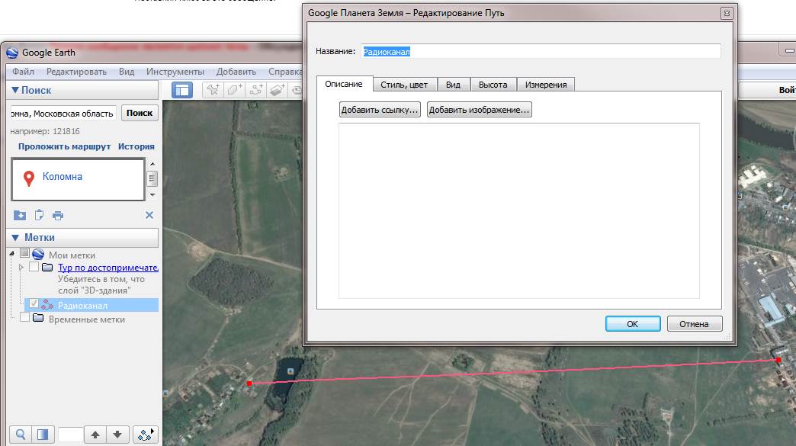Copy search results to My Places folder icon

click(x=20, y=215)
